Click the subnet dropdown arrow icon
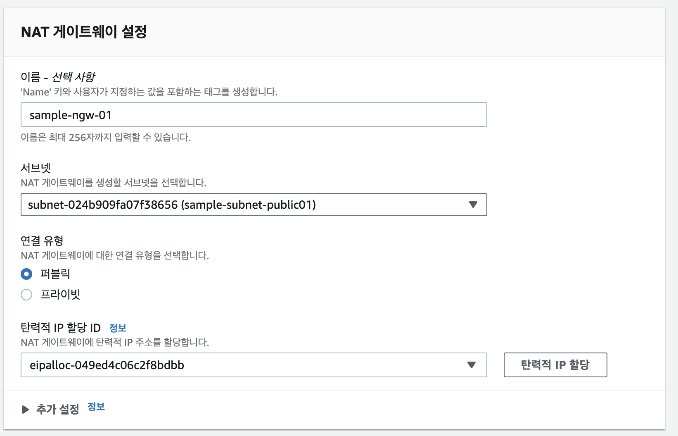The image size is (678, 436). [473, 205]
